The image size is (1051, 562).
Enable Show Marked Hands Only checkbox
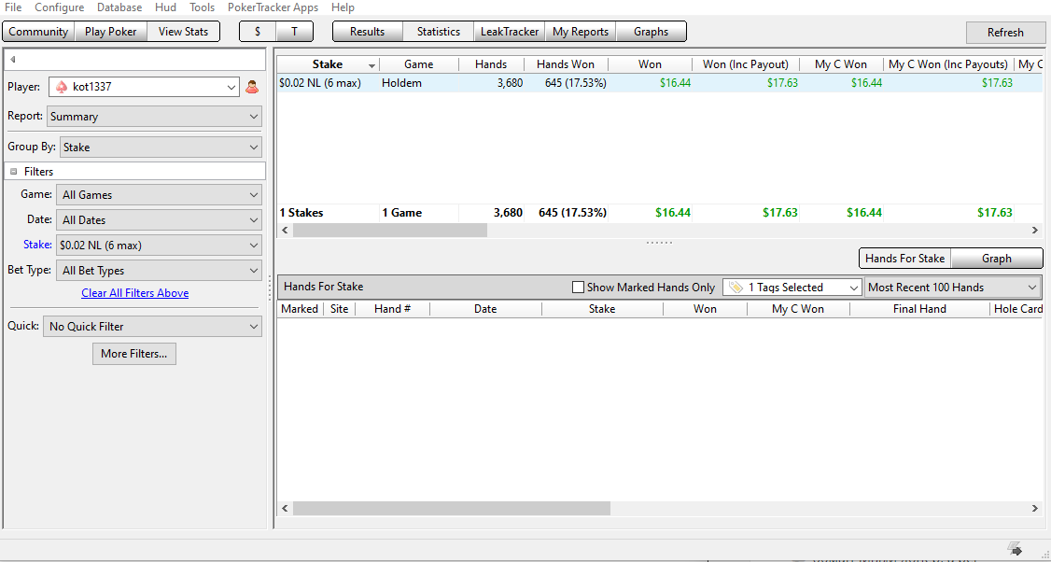click(578, 287)
